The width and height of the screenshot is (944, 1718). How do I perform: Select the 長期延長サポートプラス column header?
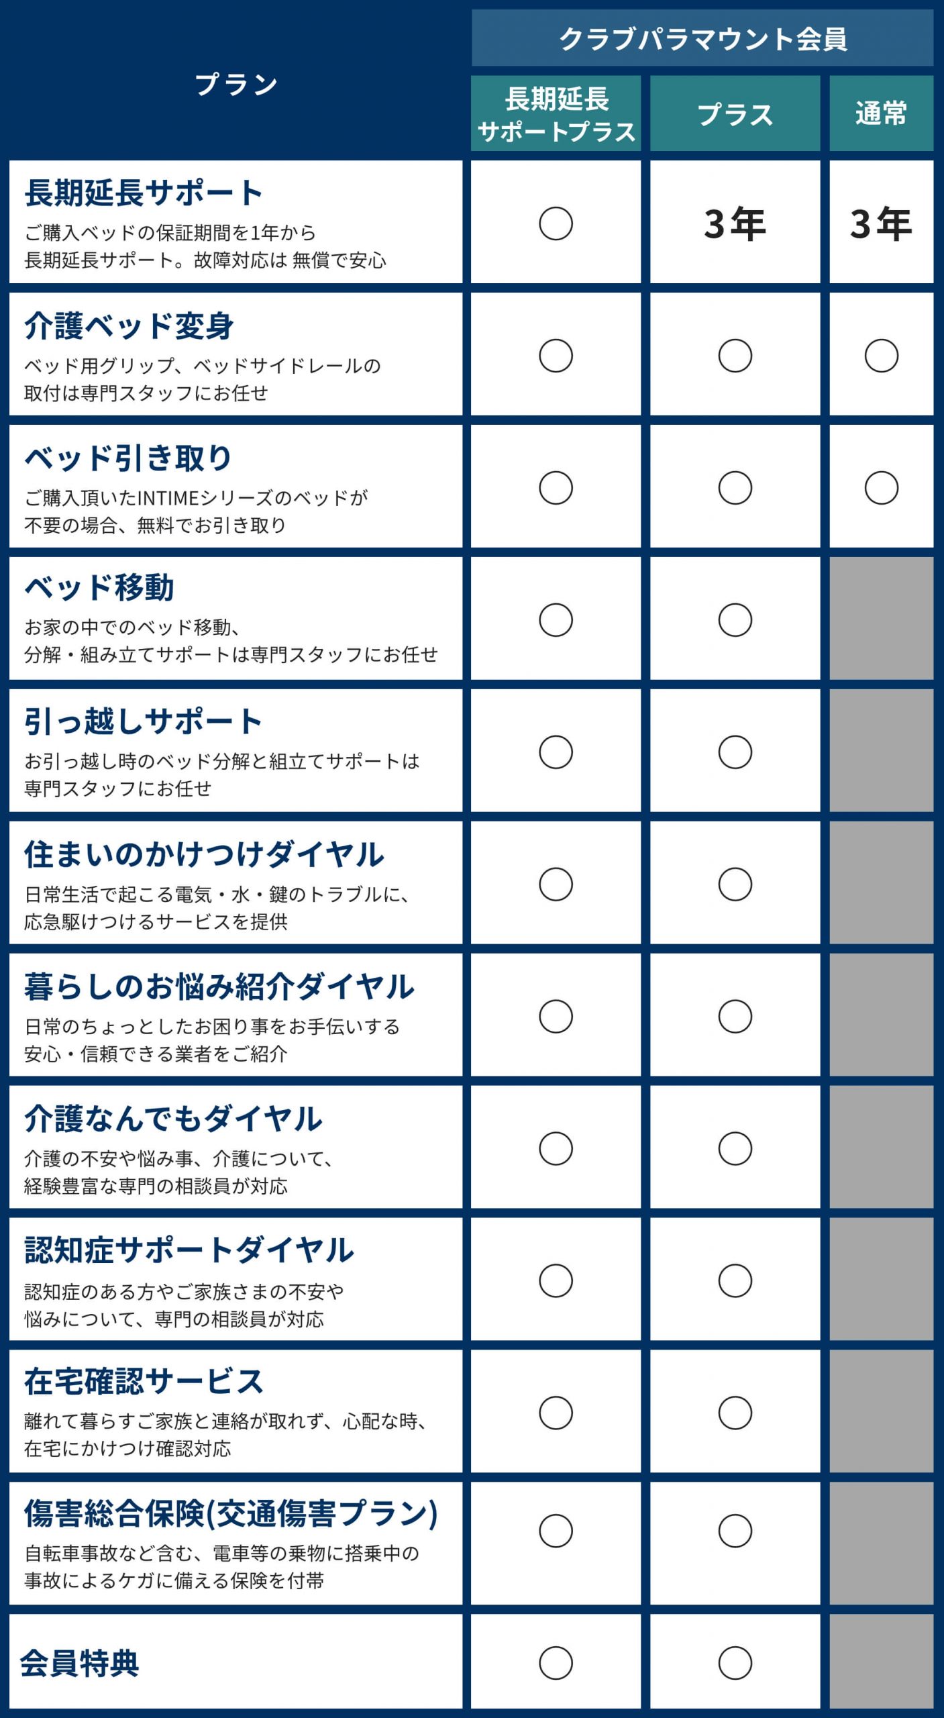click(x=556, y=114)
